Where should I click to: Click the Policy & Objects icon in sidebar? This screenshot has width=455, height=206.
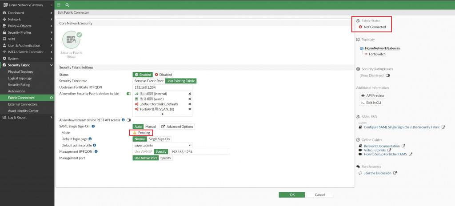4,26
